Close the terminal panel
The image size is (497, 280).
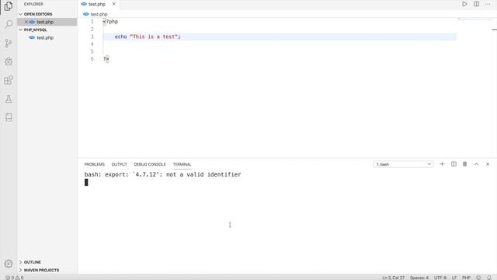point(488,164)
